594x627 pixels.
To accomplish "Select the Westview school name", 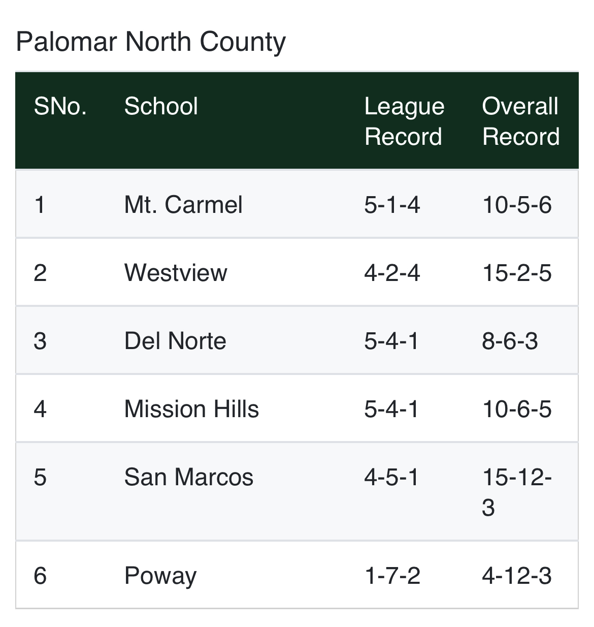I will 176,273.
